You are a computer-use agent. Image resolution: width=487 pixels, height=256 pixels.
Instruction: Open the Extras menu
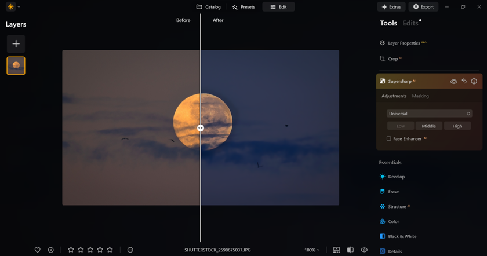(x=391, y=7)
